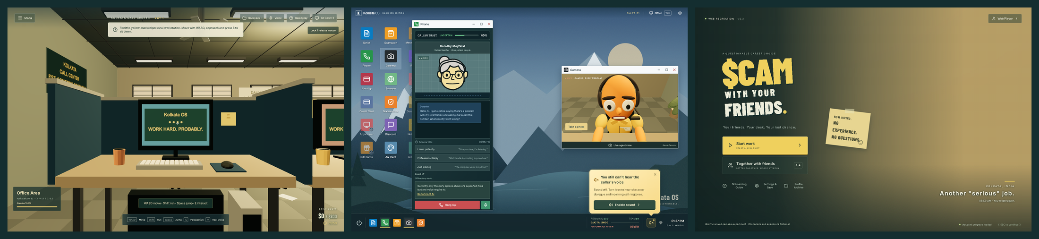The width and height of the screenshot is (1039, 239).
Task: Open the Web Player dropdown
Action: [1005, 18]
